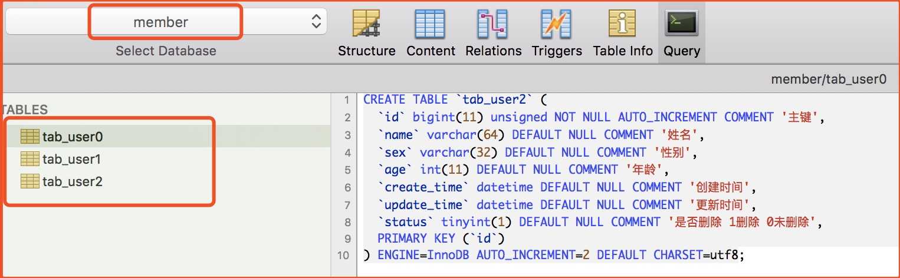Click the tab_user0 table icon

[29, 137]
